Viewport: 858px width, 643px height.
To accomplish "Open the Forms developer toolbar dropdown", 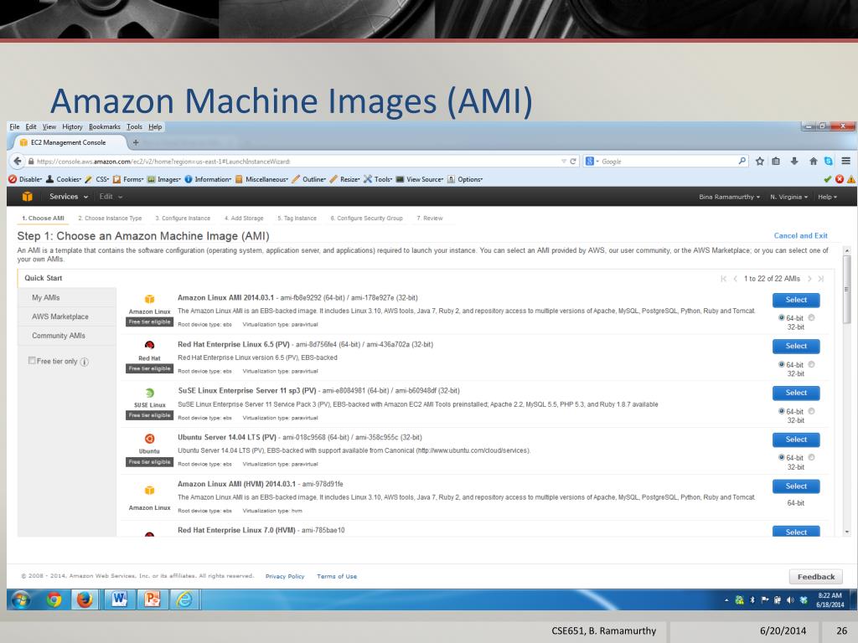I will pos(128,179).
